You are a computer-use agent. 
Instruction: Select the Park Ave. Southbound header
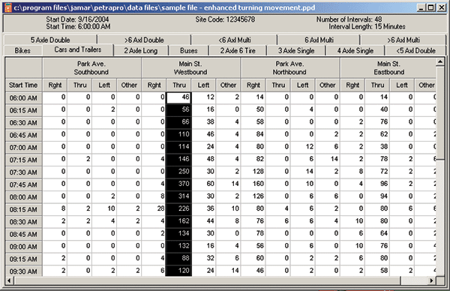point(91,67)
